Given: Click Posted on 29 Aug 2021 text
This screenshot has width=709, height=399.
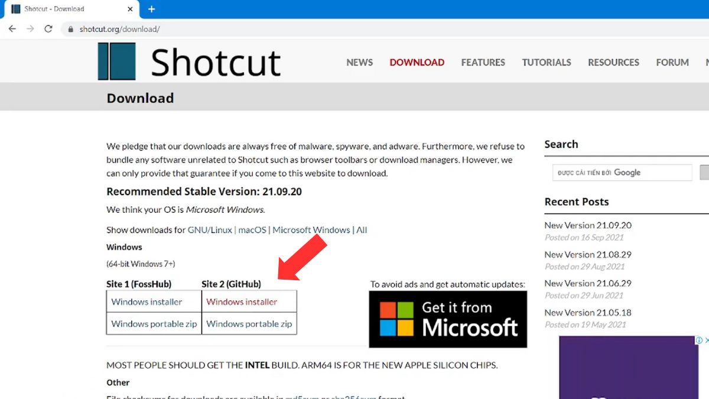Looking at the screenshot, I should (x=584, y=267).
